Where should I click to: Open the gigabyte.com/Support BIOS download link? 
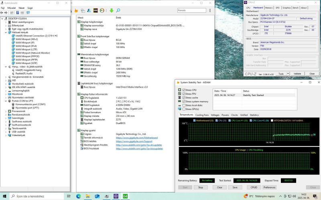point(134,141)
